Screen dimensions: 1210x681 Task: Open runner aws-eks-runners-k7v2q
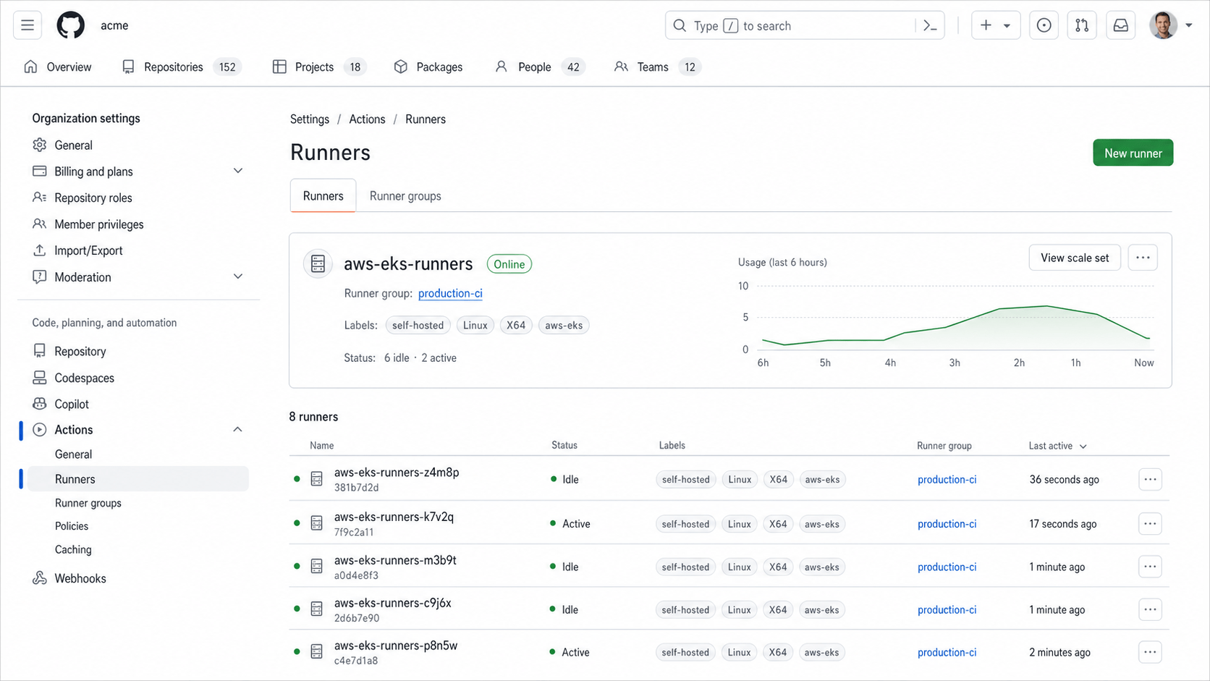click(394, 517)
